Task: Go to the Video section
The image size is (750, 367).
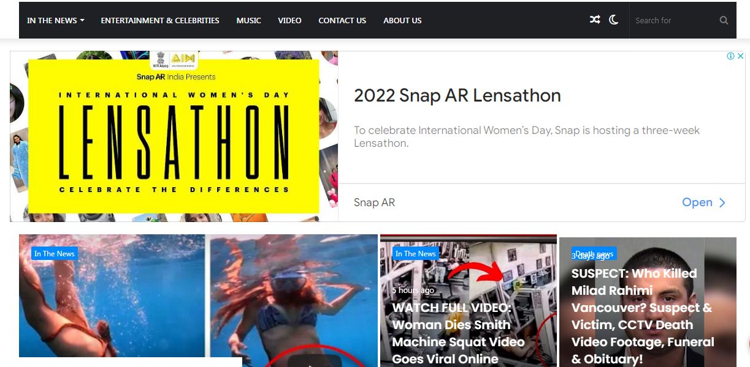Action: (289, 20)
